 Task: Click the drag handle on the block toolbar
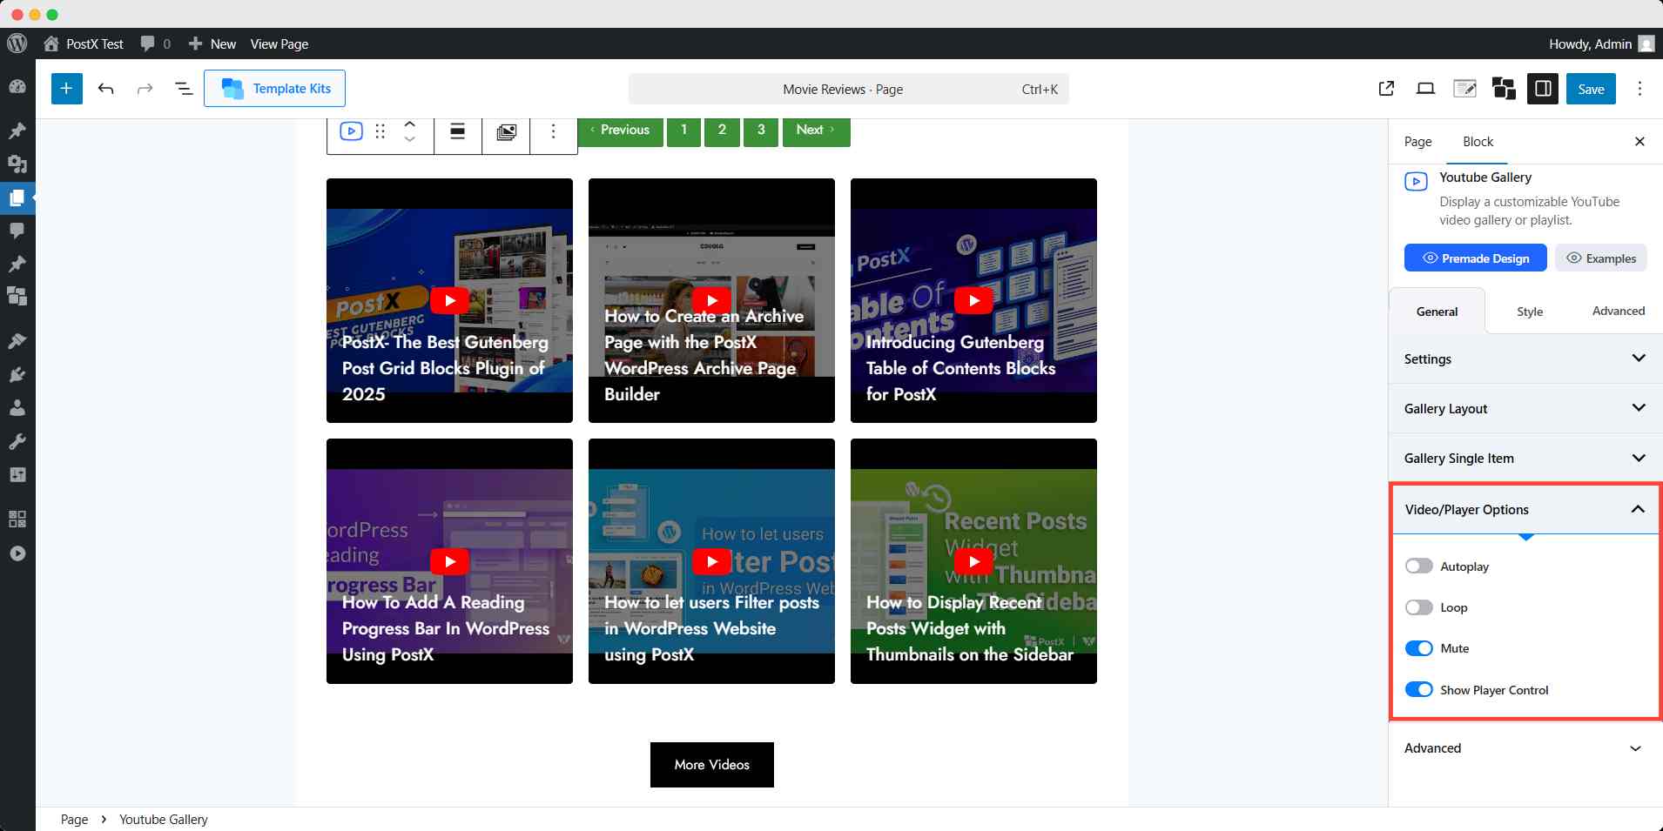pyautogui.click(x=380, y=131)
